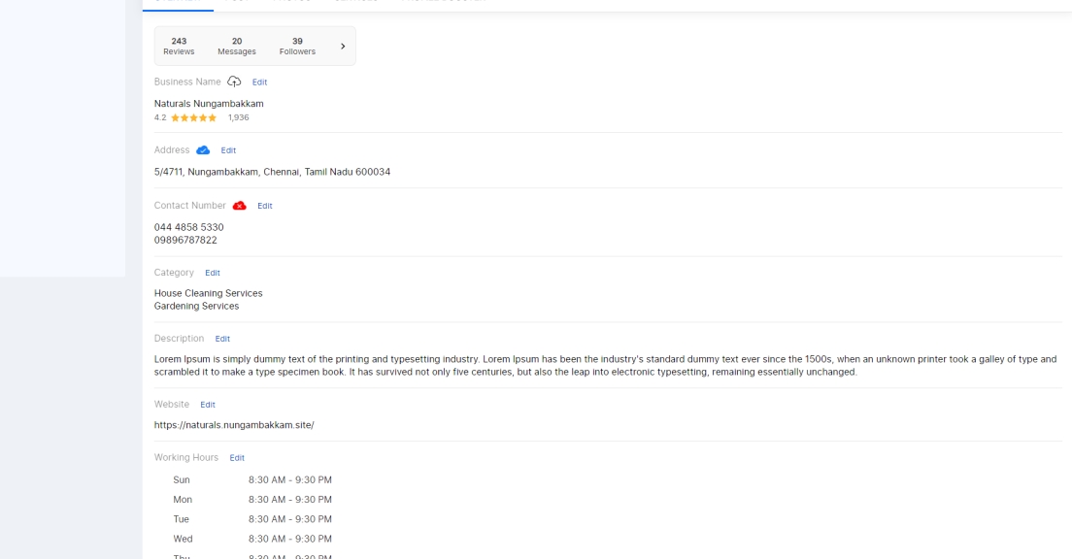Click the phone number 09896787822
The width and height of the screenshot is (1072, 559).
(185, 241)
